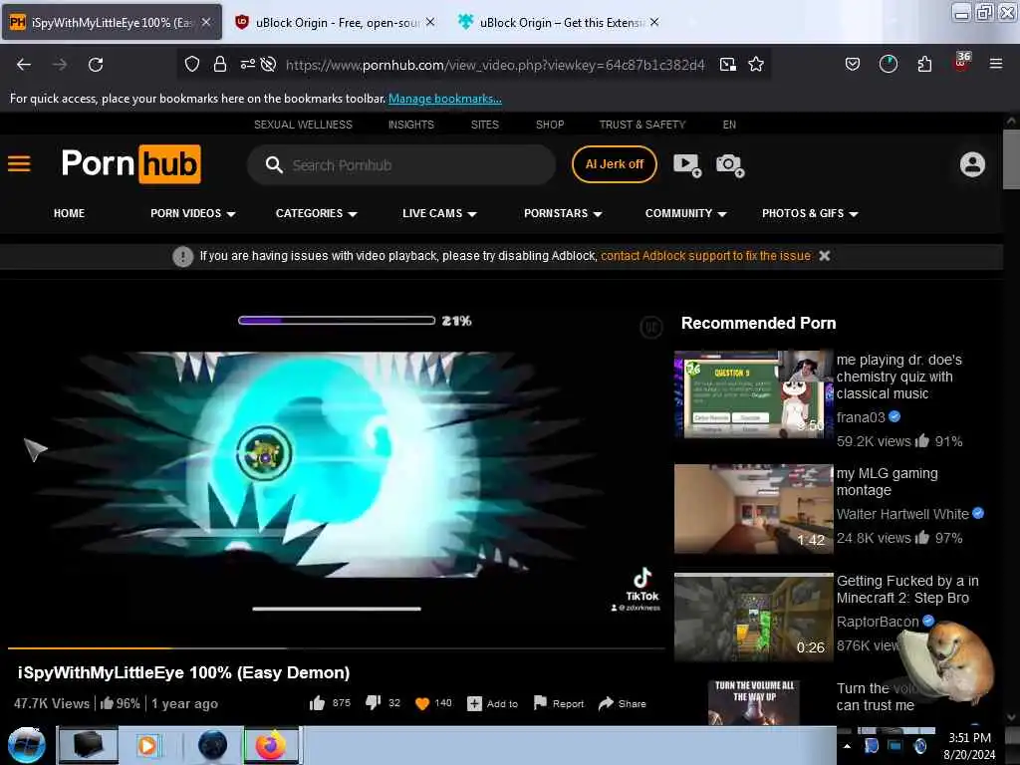Open the SHOP top link
The height and width of the screenshot is (765, 1020).
pos(550,125)
